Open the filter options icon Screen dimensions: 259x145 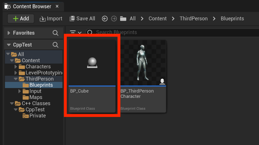click(75, 32)
